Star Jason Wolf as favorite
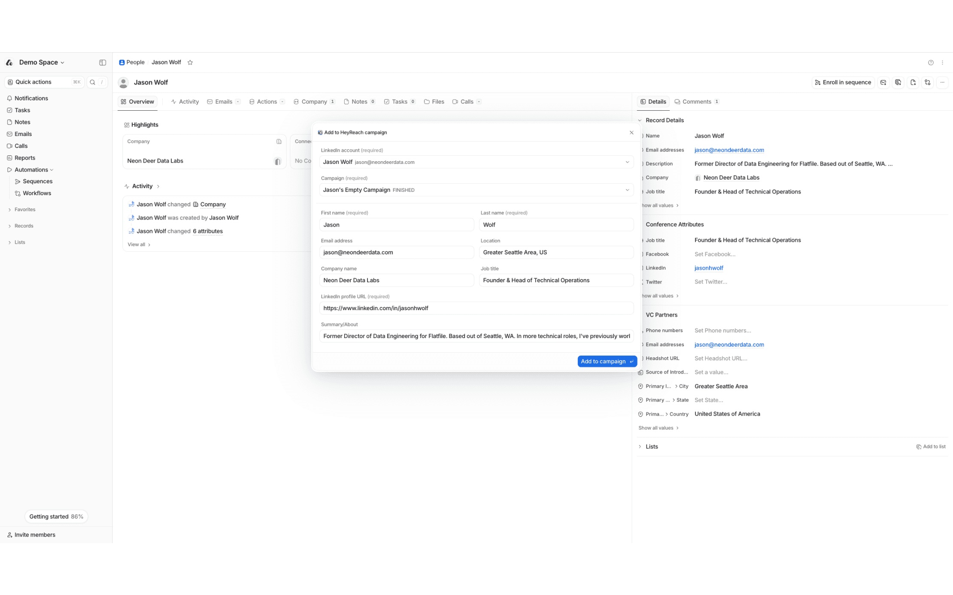This screenshot has height=595, width=953. tap(190, 63)
